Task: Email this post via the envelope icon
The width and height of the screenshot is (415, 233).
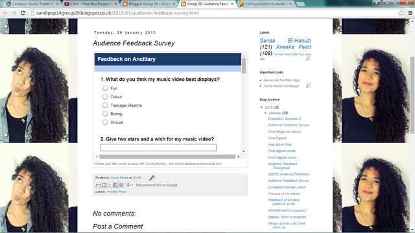Action: pyautogui.click(x=98, y=185)
